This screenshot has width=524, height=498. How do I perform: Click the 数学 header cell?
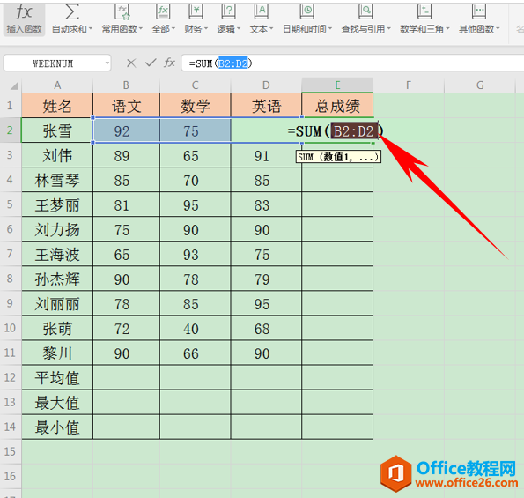pyautogui.click(x=196, y=106)
